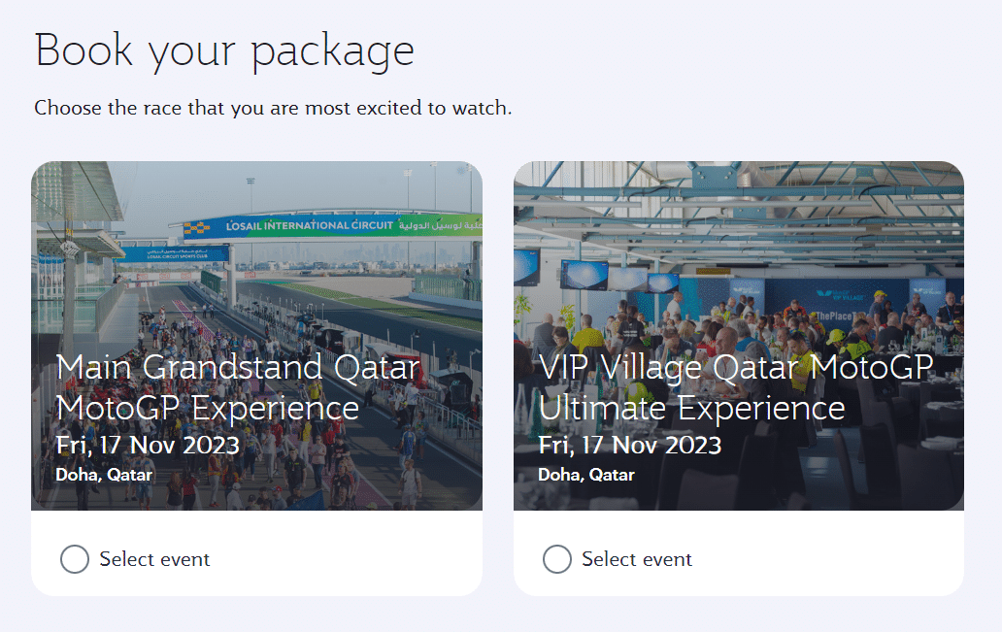Viewport: 1002px width, 632px height.
Task: Click the 'Select event' label under VIP Village
Action: (x=637, y=559)
